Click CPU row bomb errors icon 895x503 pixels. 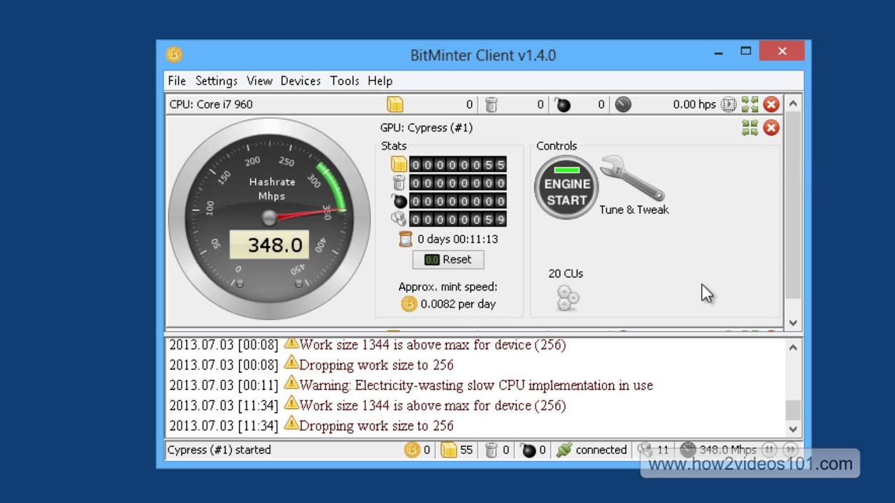(562, 105)
